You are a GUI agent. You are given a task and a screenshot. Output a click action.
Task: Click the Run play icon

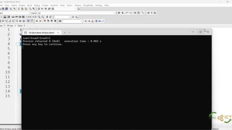[42, 9]
